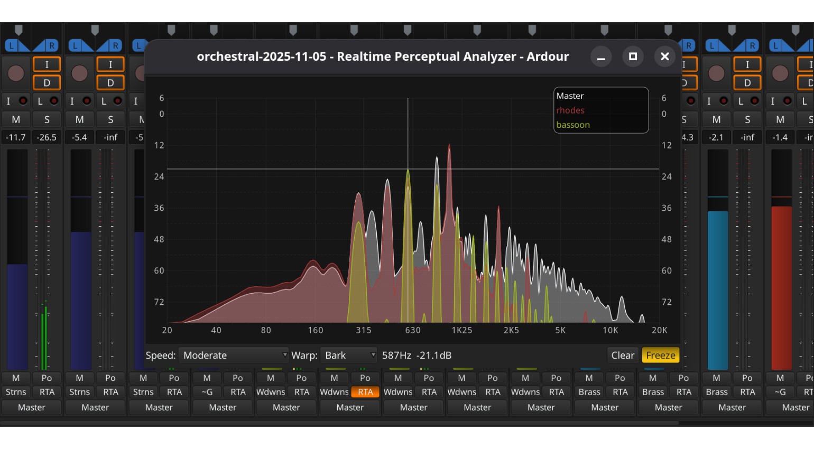
Task: Click the record-arm circle on the first strip
Action: point(16,73)
